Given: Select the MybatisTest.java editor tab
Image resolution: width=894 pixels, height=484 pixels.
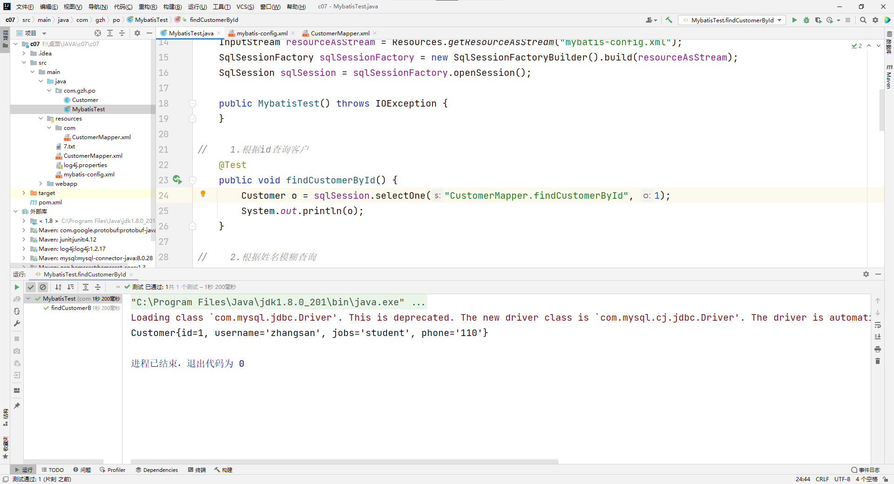Looking at the screenshot, I should point(191,33).
